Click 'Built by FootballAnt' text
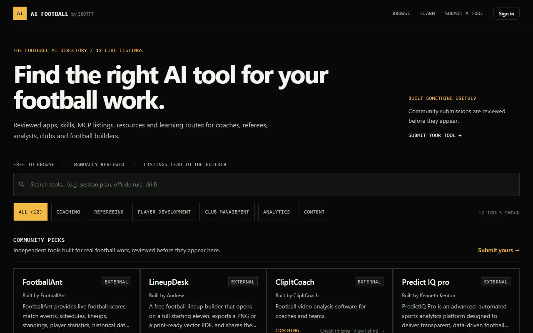Screen dimensions: 533x333 tap(44, 296)
